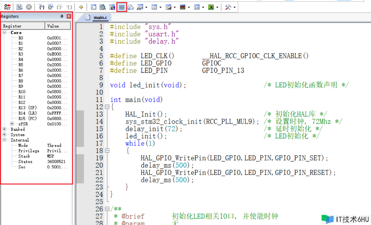Open the toolbox wrench dropdown arrow
The image size is (371, 225).
(234, 7)
